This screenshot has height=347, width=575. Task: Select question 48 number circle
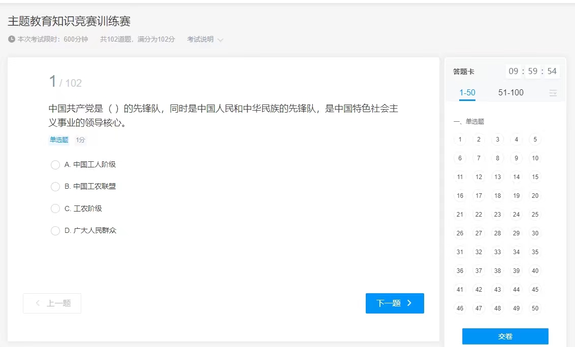497,308
